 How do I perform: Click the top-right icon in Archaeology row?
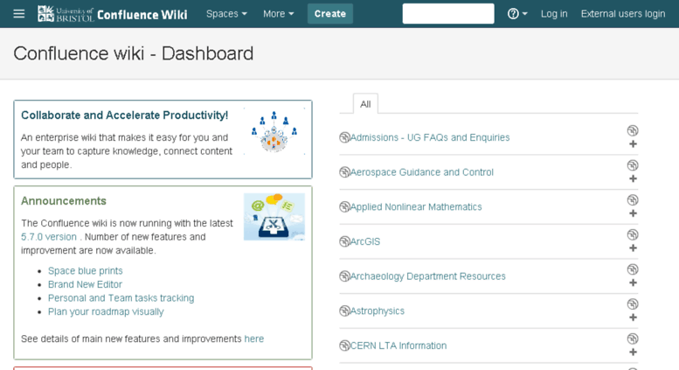[633, 269]
